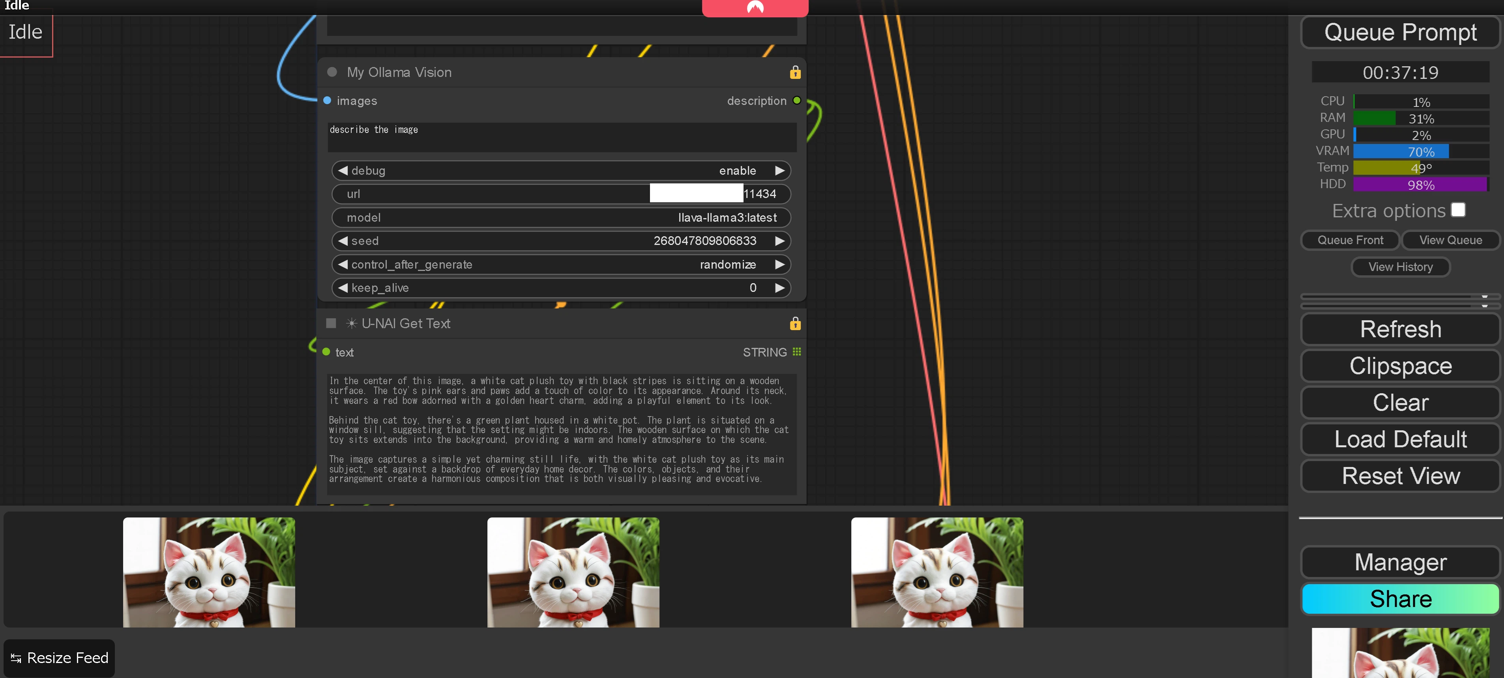Click the Clear button
Screen dimensions: 1504x678
pyautogui.click(x=1400, y=403)
